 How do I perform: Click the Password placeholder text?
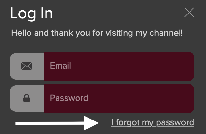tap(69, 98)
